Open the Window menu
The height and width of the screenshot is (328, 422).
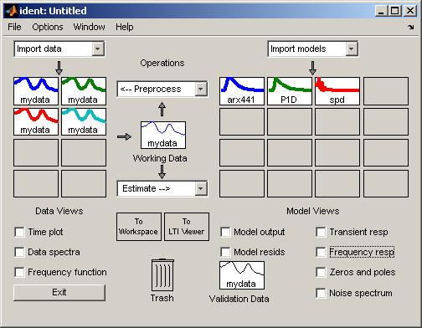pyautogui.click(x=89, y=27)
